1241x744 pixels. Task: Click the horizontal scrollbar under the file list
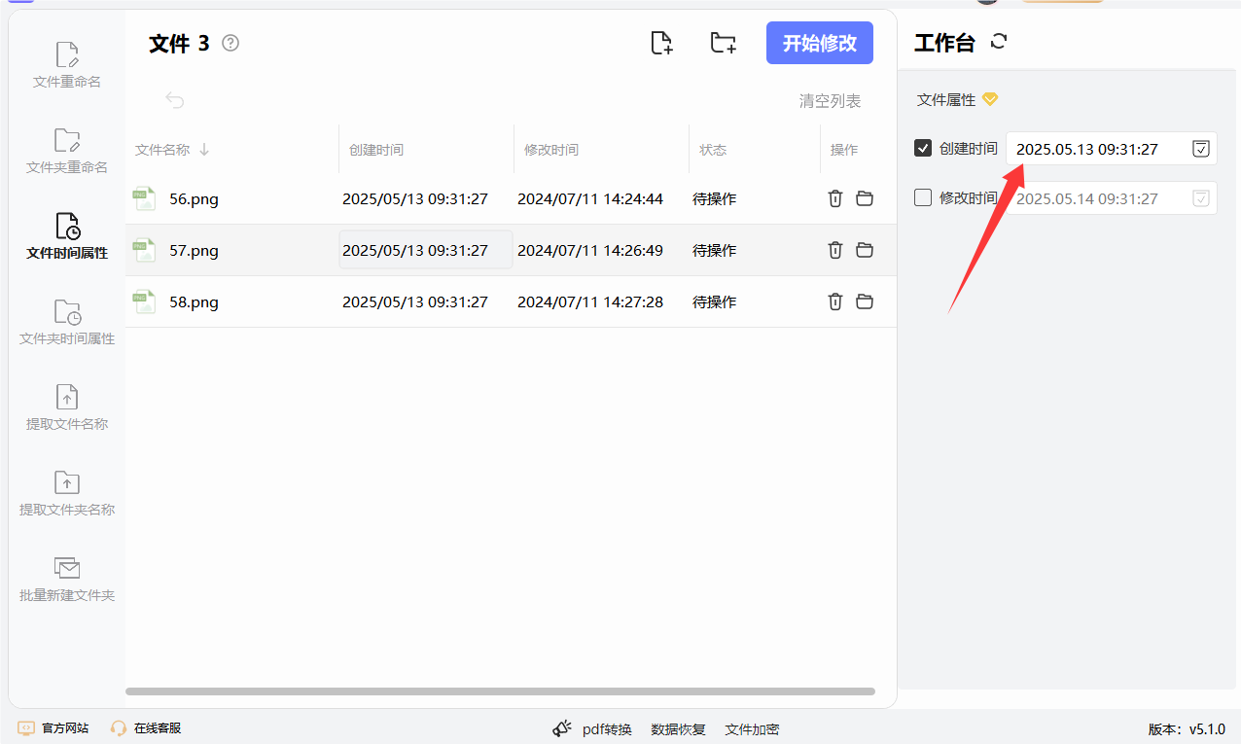tap(500, 691)
